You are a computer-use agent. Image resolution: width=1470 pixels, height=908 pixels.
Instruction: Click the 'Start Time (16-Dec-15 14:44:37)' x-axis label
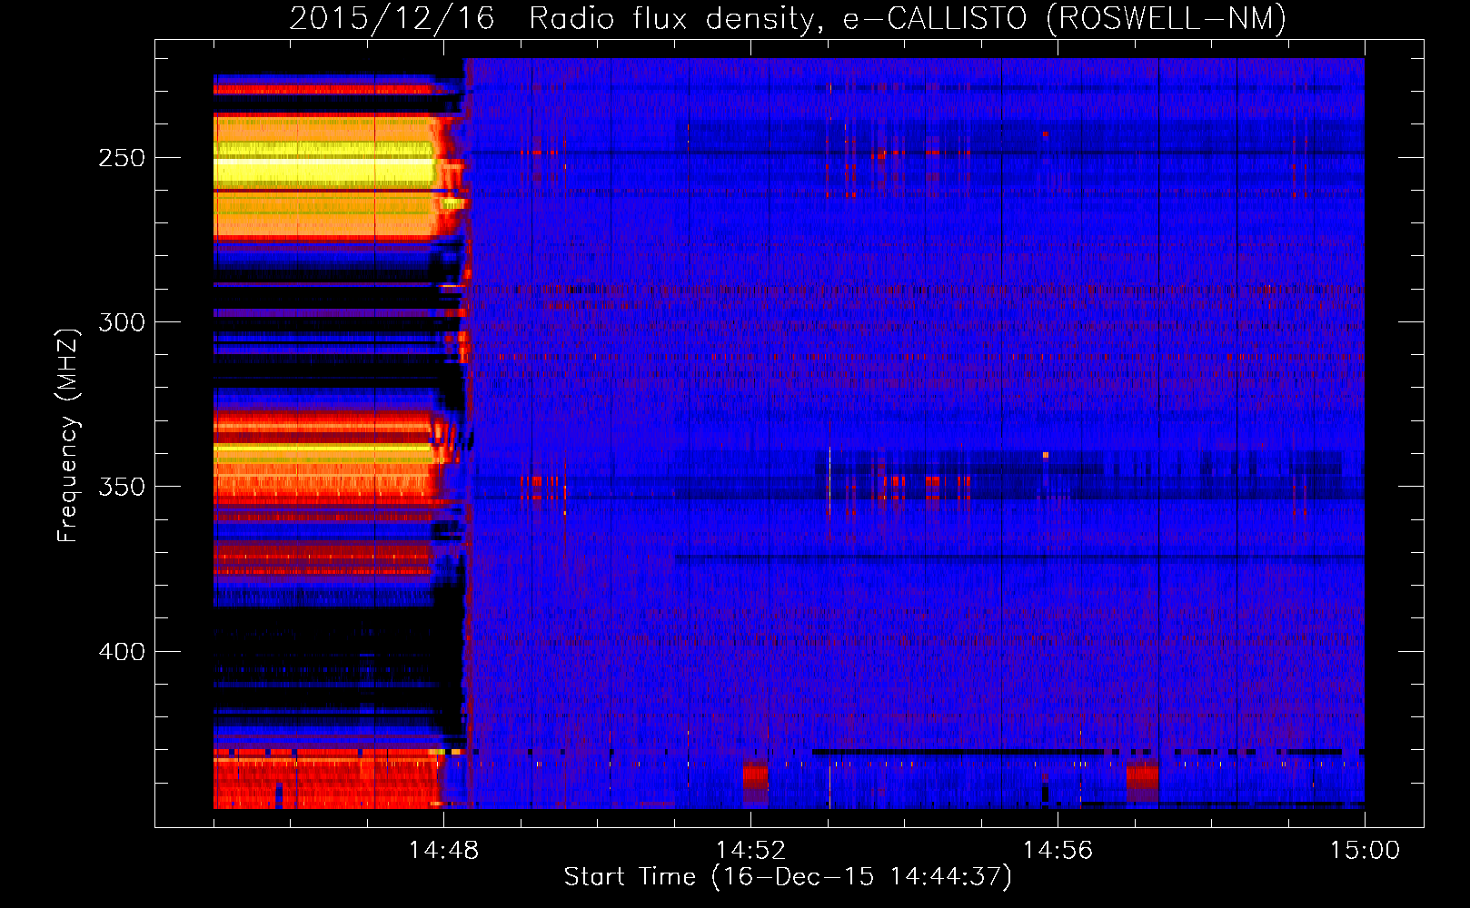(788, 877)
